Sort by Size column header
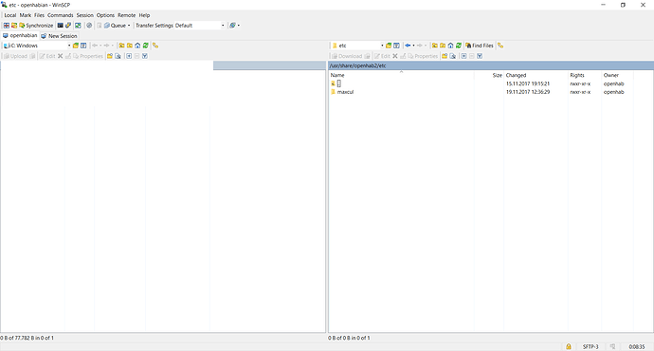The image size is (654, 351). (489, 75)
